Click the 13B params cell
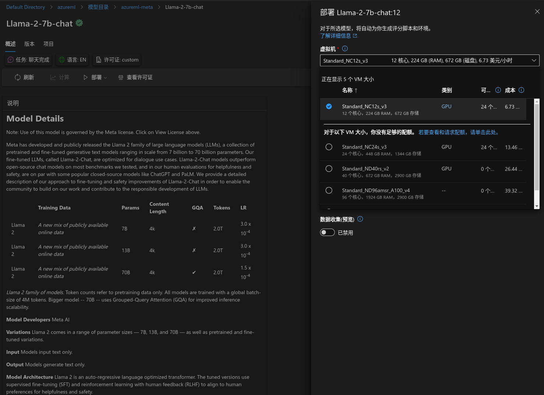544x395 pixels. [x=126, y=250]
